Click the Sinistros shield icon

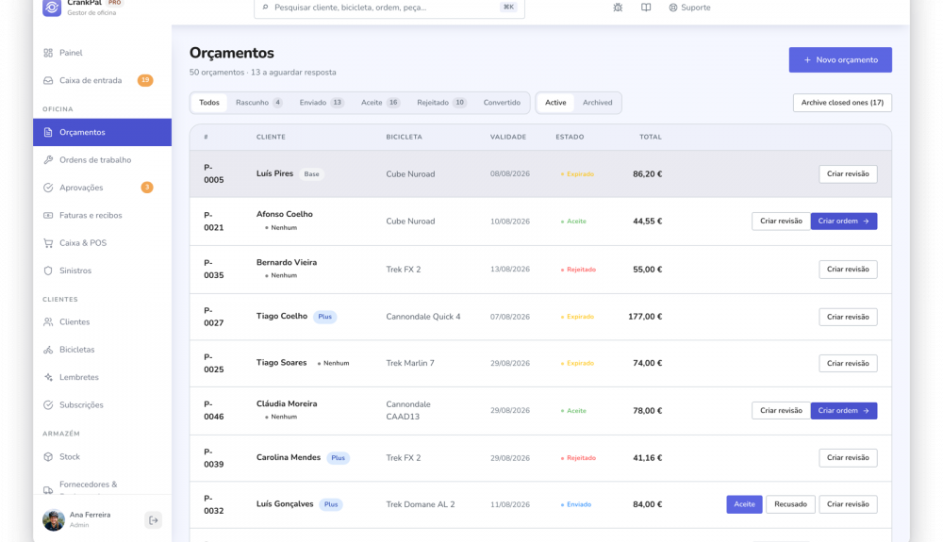48,271
